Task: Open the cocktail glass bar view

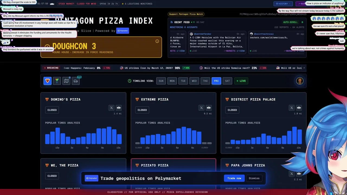Action: click(57, 81)
